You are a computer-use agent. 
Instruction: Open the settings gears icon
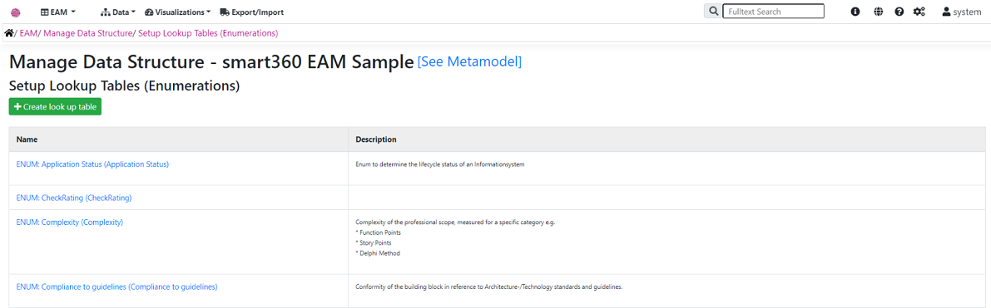pyautogui.click(x=919, y=12)
